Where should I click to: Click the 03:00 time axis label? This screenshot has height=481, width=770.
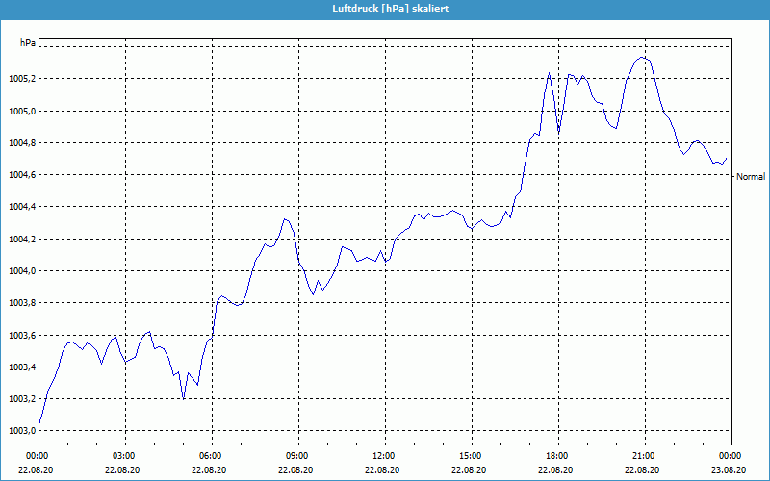pos(124,455)
